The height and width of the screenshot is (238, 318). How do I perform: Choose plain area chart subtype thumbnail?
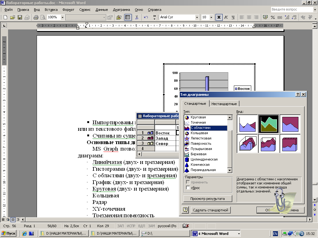[247, 124]
